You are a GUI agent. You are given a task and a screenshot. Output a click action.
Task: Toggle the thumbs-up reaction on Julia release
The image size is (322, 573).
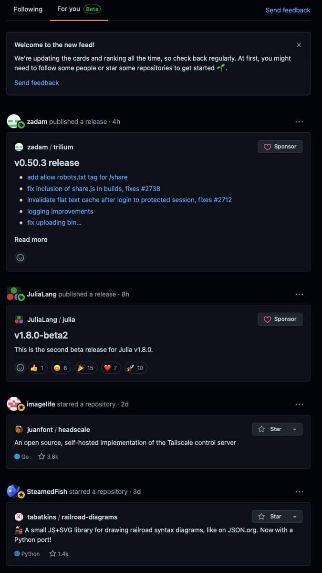pyautogui.click(x=37, y=368)
